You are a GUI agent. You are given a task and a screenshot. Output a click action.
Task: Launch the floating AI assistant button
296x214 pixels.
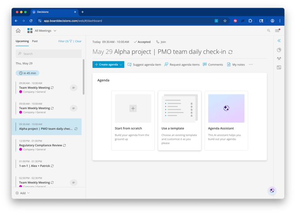click(272, 191)
